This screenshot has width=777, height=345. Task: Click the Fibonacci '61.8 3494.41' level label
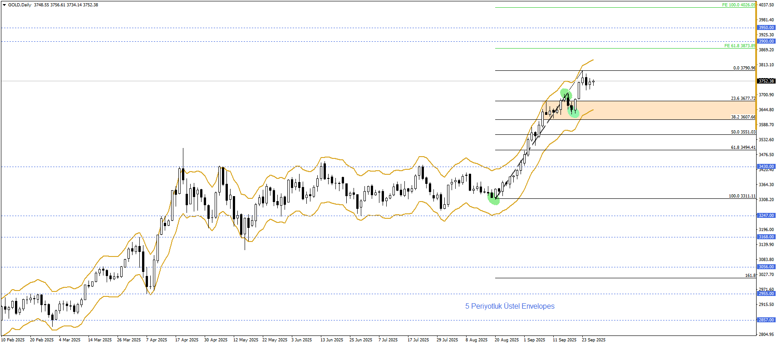[x=743, y=148]
